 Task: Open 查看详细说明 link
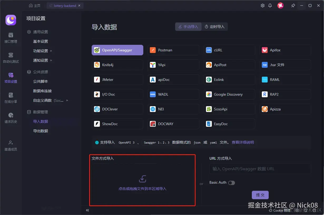(243, 142)
